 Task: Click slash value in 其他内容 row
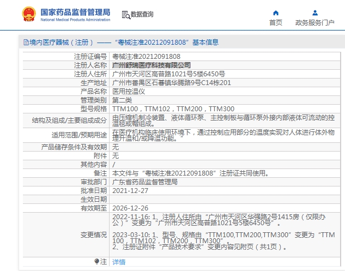(x=114, y=165)
